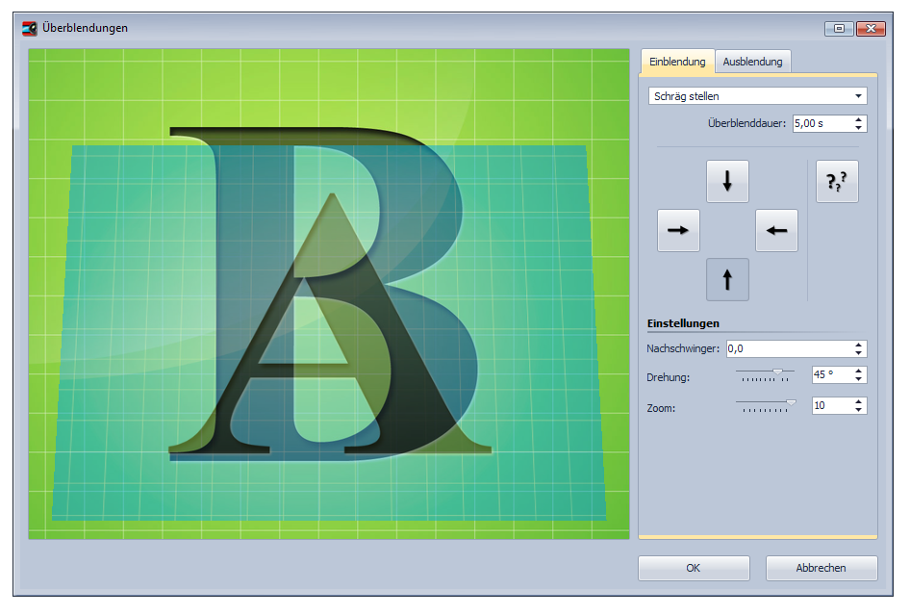Screen dimensions: 910x615
Task: Click the Zoom slider handle
Action: (x=791, y=403)
